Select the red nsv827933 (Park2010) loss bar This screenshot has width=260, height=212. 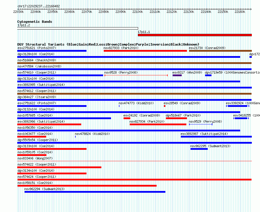tap(145, 51)
